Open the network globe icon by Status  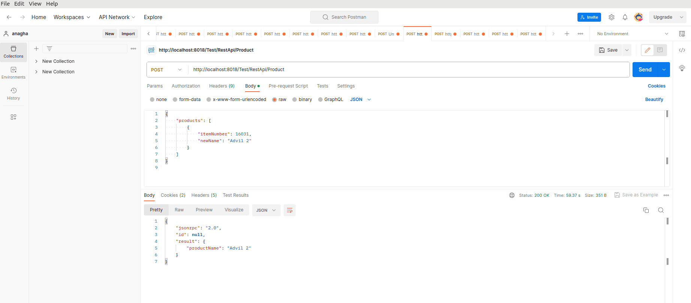512,195
